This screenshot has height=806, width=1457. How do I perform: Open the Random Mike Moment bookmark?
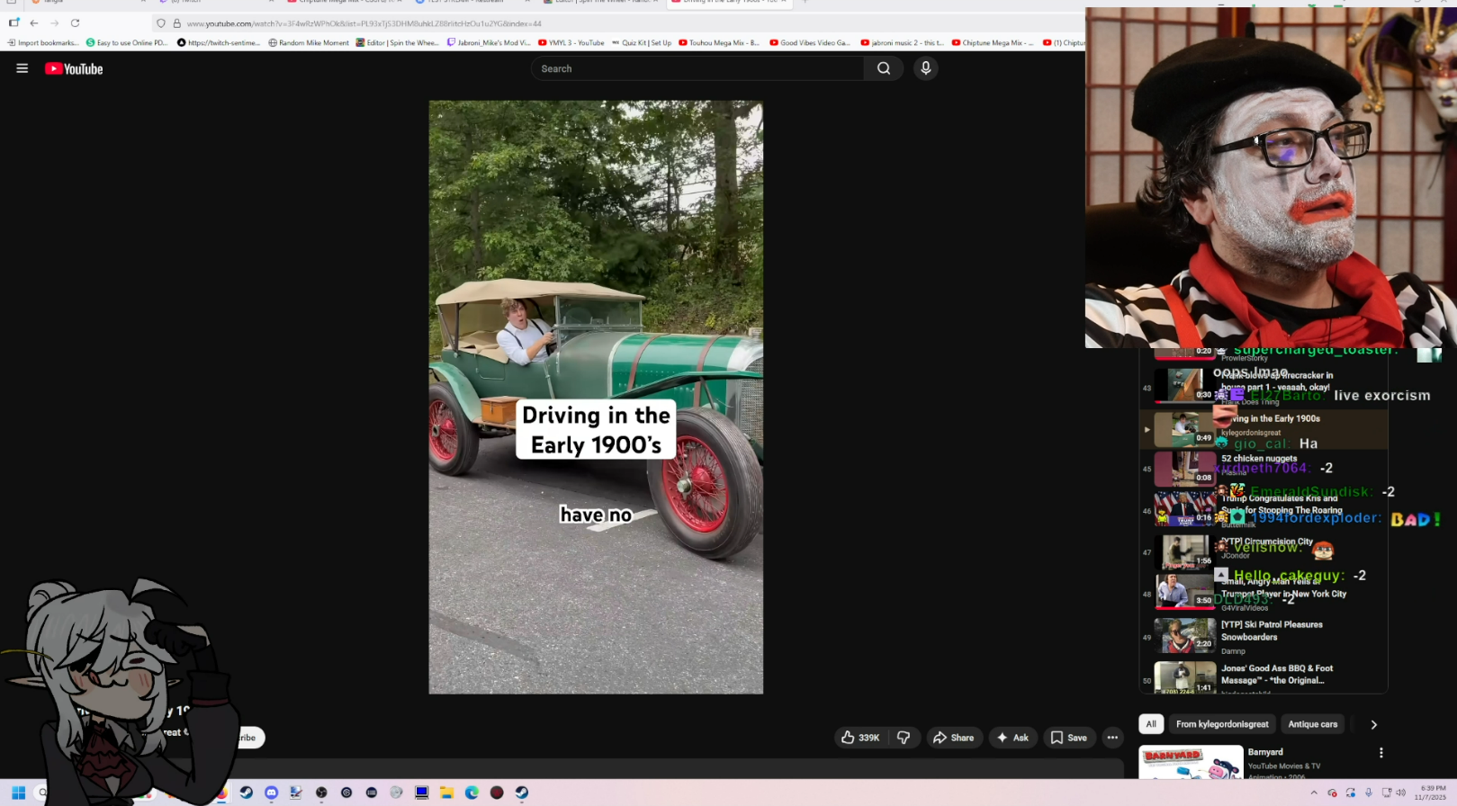pos(309,42)
